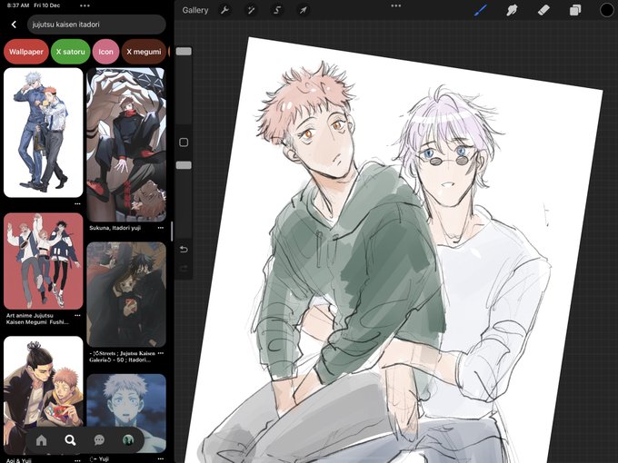Go to Pinterest Search tab
Image resolution: width=618 pixels, height=463 pixels.
(70, 440)
